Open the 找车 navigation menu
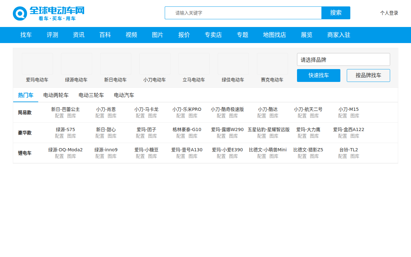The height and width of the screenshot is (257, 411). [x=26, y=35]
